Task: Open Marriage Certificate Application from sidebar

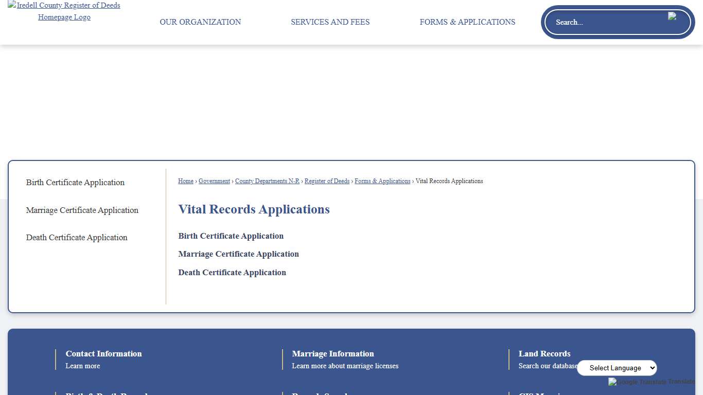Action: pyautogui.click(x=82, y=210)
